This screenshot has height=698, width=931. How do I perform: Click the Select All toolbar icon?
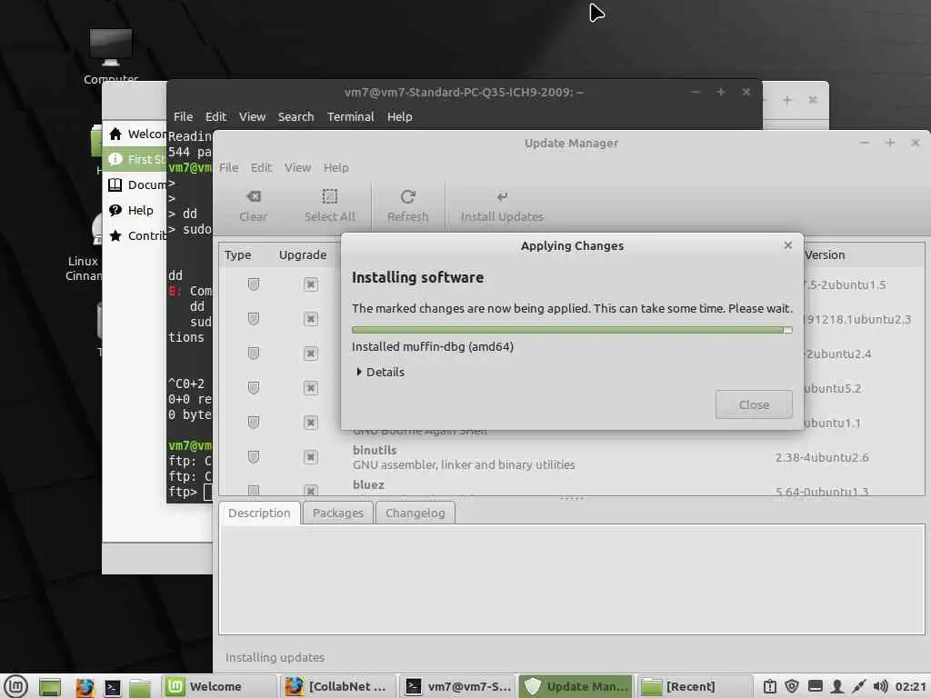pos(329,196)
